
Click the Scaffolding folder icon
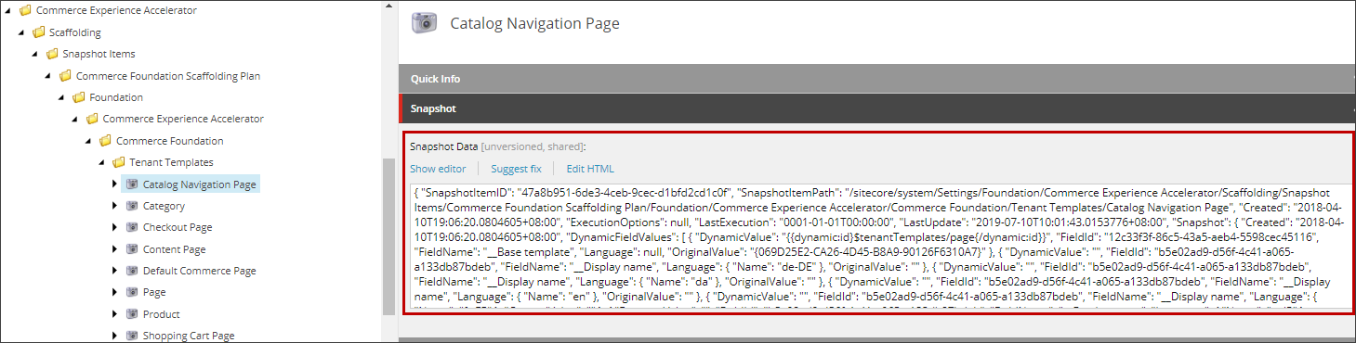38,32
